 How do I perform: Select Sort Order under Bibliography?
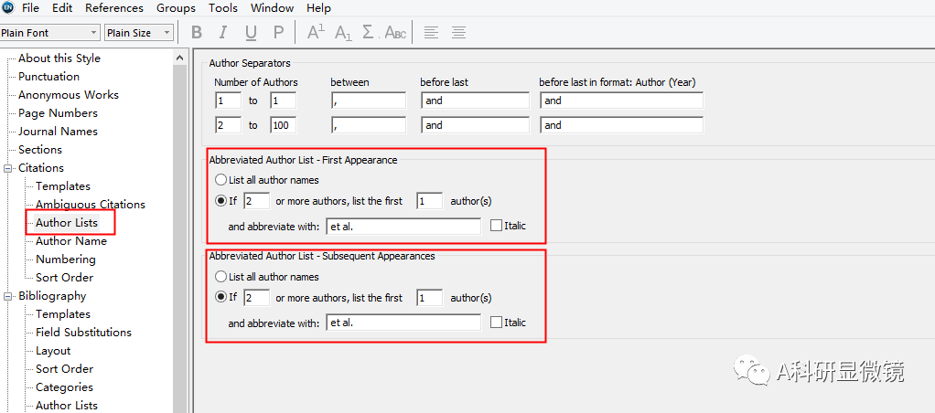click(x=64, y=369)
